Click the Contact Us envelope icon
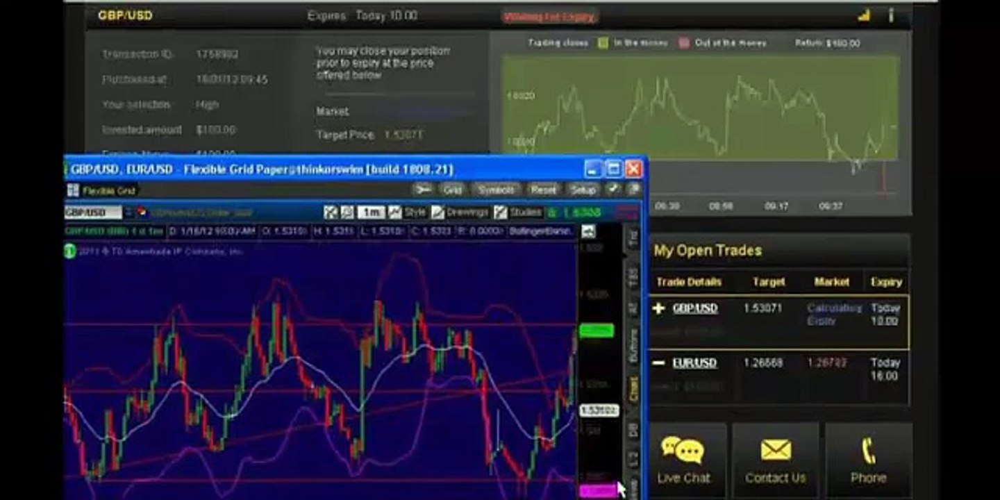 click(776, 450)
